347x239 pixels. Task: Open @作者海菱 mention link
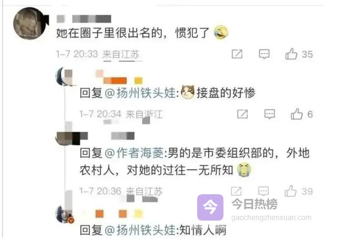coord(134,153)
